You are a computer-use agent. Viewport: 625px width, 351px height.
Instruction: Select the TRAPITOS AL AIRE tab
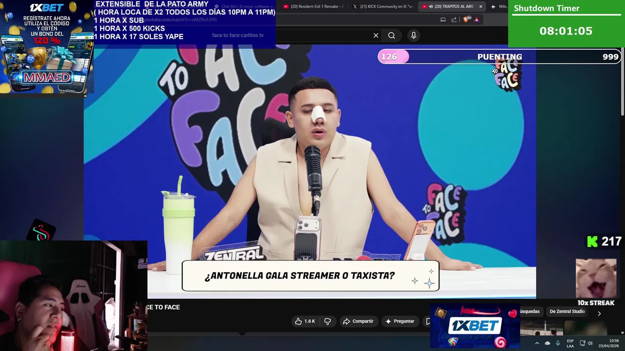452,6
